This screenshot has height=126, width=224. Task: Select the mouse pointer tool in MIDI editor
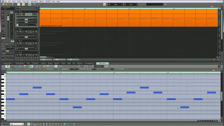pos(31,66)
